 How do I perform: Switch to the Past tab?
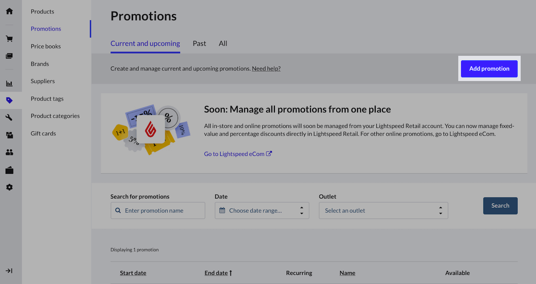click(199, 44)
